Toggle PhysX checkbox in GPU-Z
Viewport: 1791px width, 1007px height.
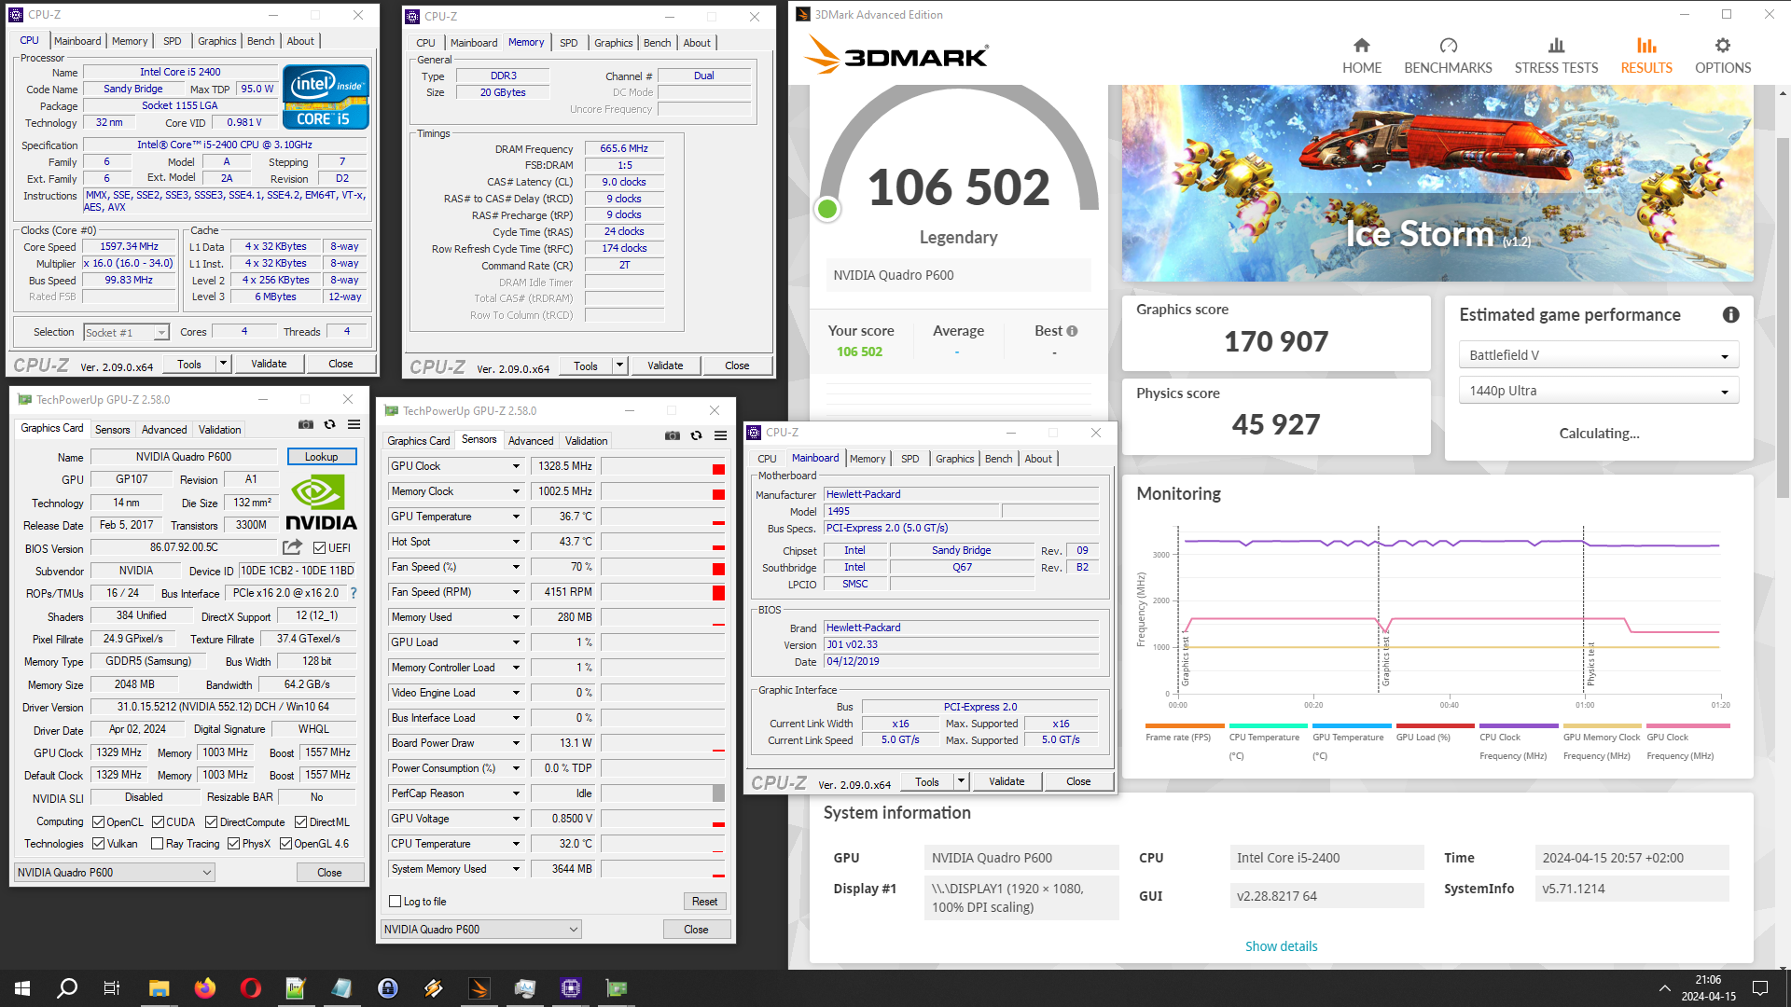pyautogui.click(x=233, y=844)
